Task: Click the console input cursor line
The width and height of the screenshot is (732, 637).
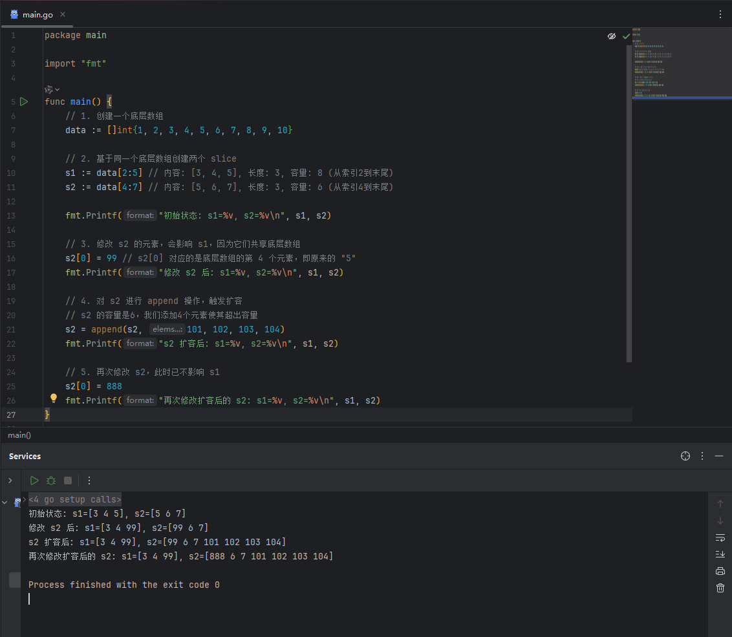Action: click(x=29, y=599)
